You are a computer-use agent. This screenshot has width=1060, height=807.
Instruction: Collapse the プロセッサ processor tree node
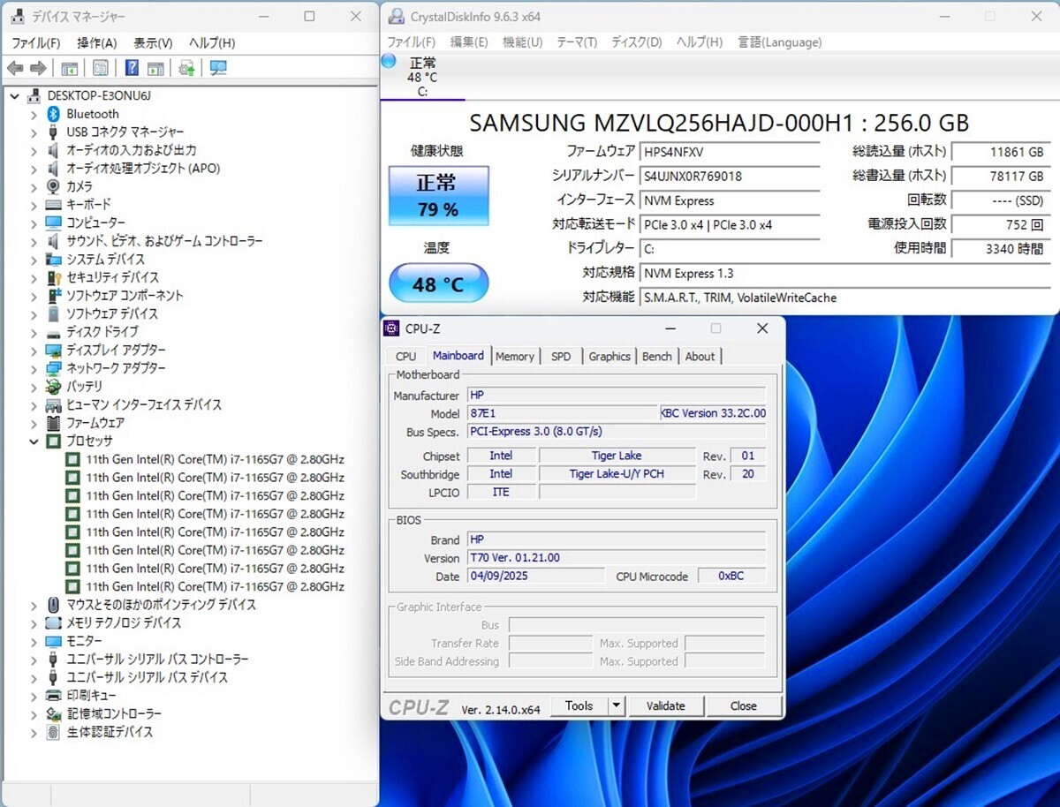34,441
